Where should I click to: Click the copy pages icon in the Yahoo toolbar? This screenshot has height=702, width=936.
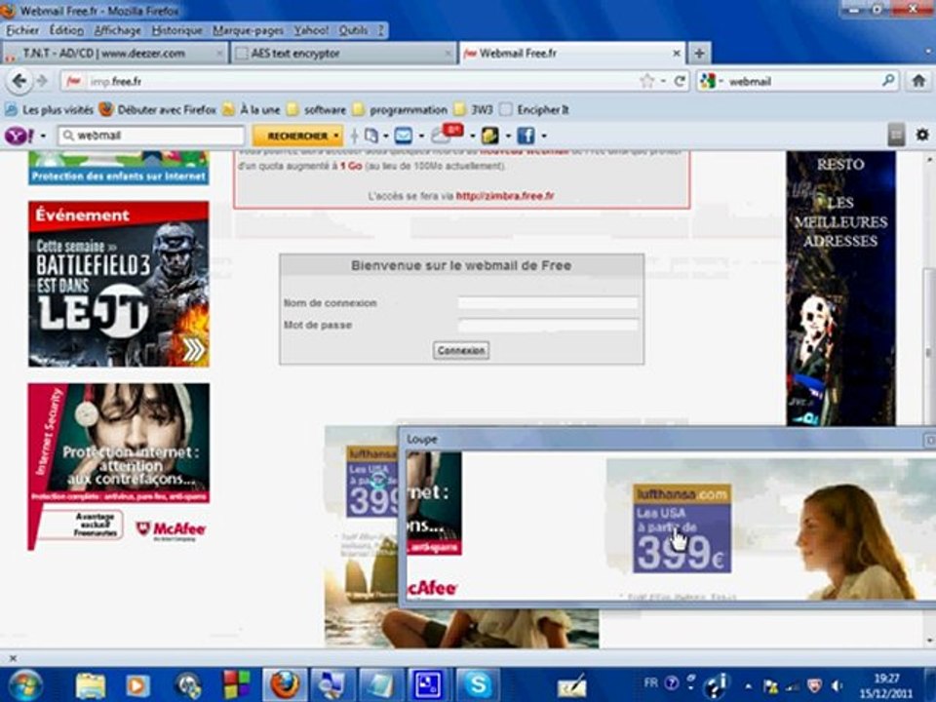point(371,136)
